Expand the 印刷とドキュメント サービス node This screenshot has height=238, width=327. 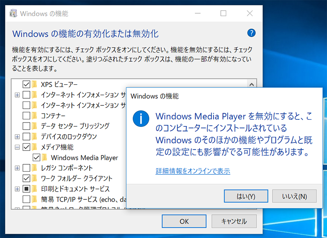coord(17,189)
